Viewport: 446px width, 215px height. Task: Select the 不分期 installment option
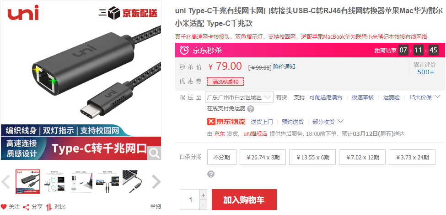click(x=222, y=157)
